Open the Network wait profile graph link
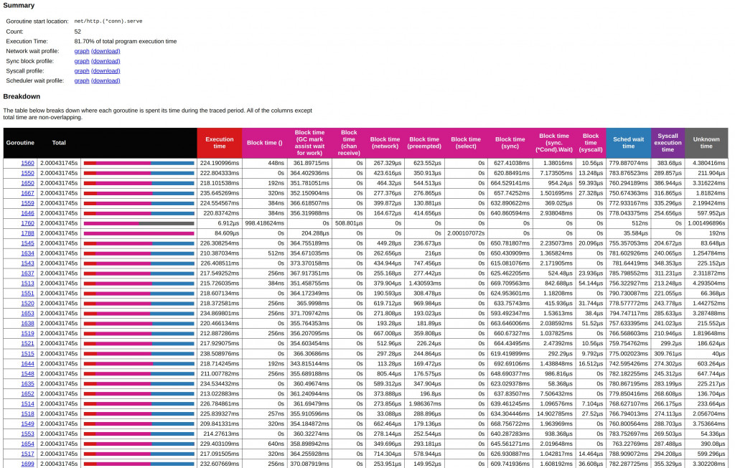The height and width of the screenshot is (468, 735). click(x=81, y=51)
